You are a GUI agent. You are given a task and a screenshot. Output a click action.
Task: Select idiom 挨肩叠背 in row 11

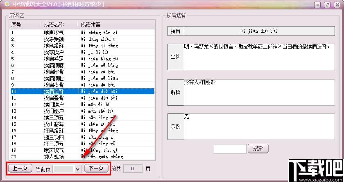pos(54,98)
